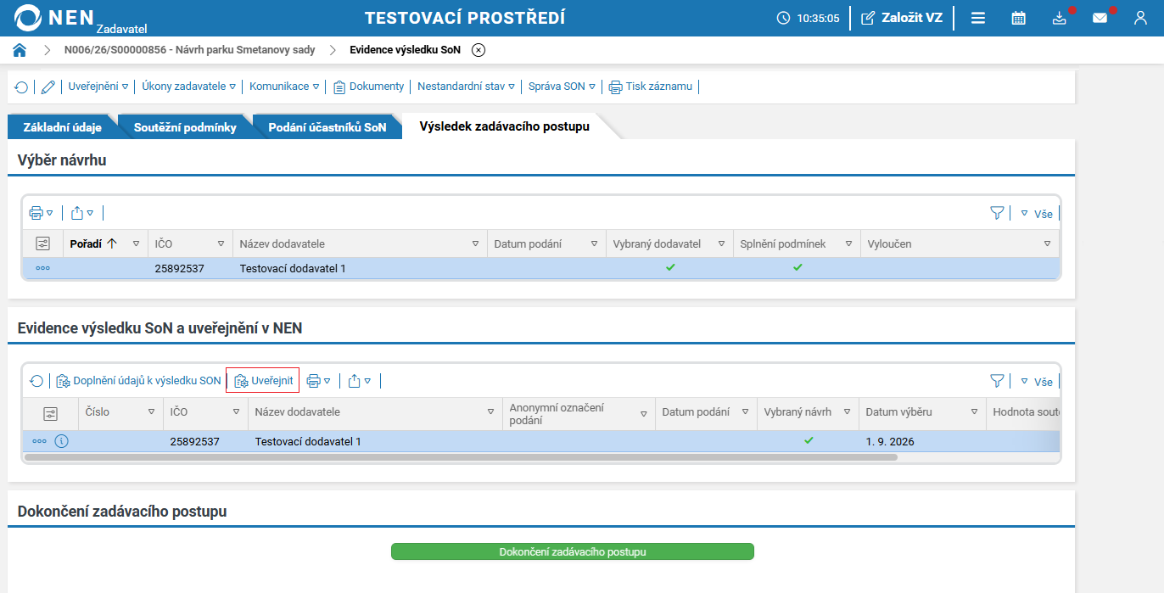The width and height of the screenshot is (1164, 593).
Task: Open filter arrow of Splnění podmínek column
Action: coord(848,244)
